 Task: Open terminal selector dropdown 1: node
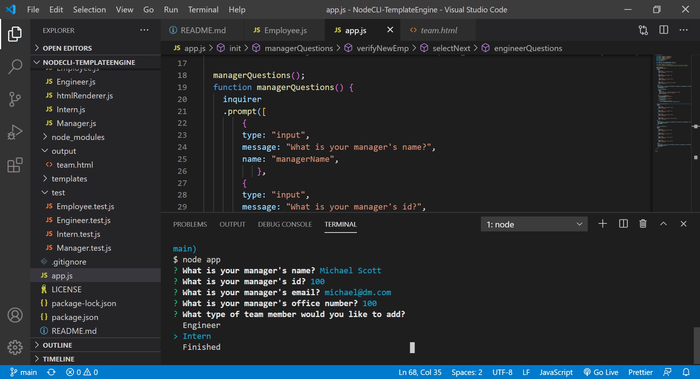[x=534, y=224]
